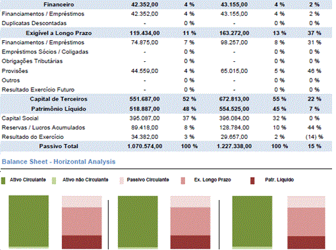The image size is (336, 250).
Task: Click the Financeiro section header
Action: [x=59, y=5]
